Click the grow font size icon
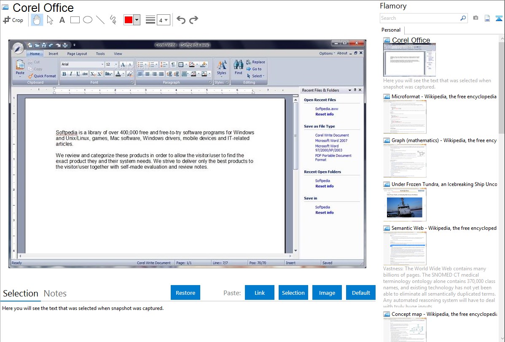Screen dimensions: 505x342 click(123, 65)
